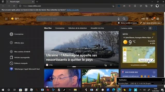Close the recording Notification popup
Screen dimensions: 165x92
point(163,80)
